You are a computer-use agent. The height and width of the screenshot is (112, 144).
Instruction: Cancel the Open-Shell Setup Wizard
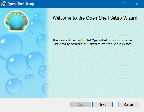129,104
